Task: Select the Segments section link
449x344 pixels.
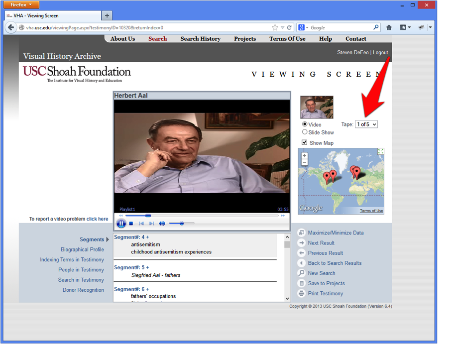Action: coord(92,239)
